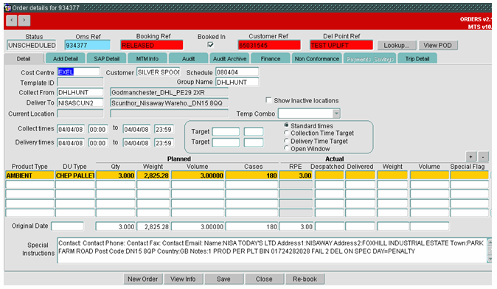Click the Cost Centre field
497x289 pixels.
tap(78, 72)
